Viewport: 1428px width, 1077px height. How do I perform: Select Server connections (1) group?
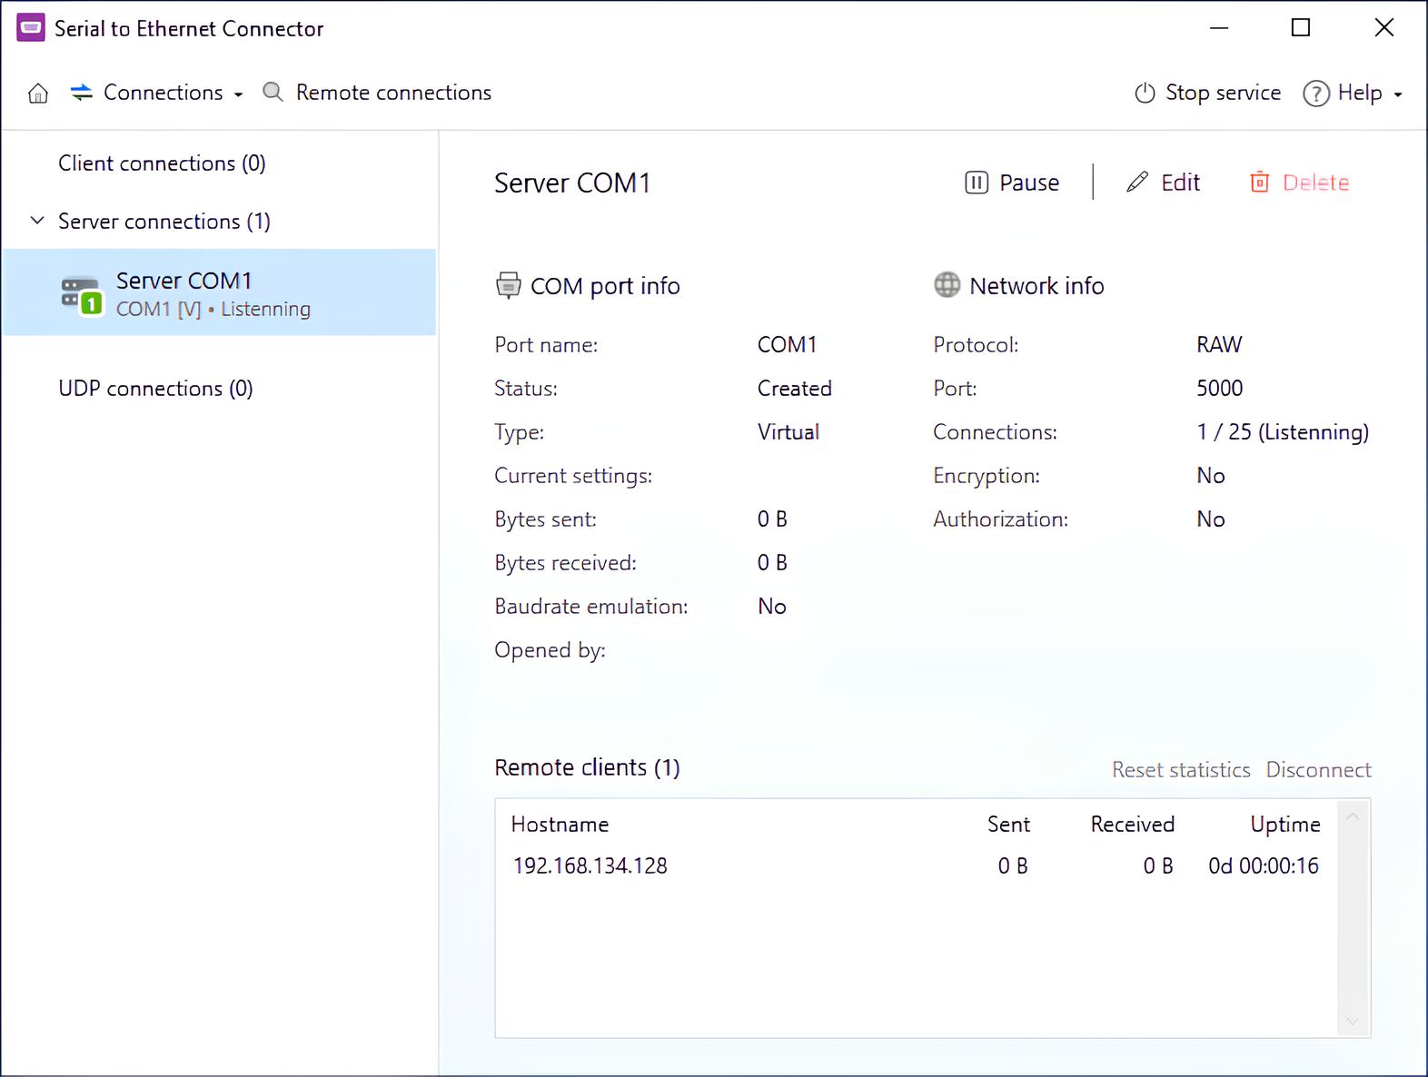pyautogui.click(x=164, y=222)
